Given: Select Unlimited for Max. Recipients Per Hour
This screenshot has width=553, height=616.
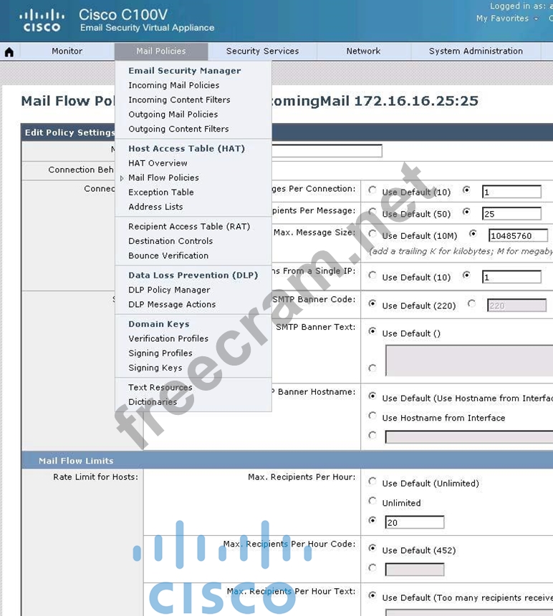Looking at the screenshot, I should [372, 501].
